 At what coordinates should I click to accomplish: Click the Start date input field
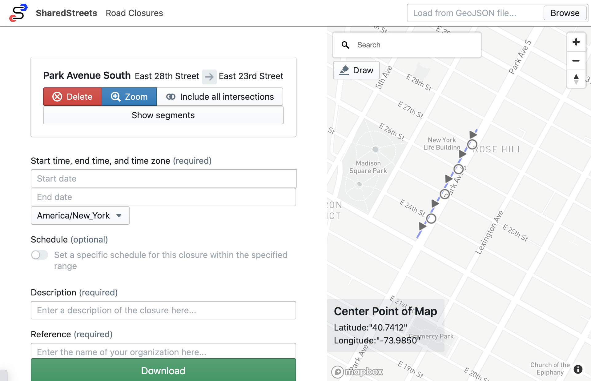coord(164,178)
